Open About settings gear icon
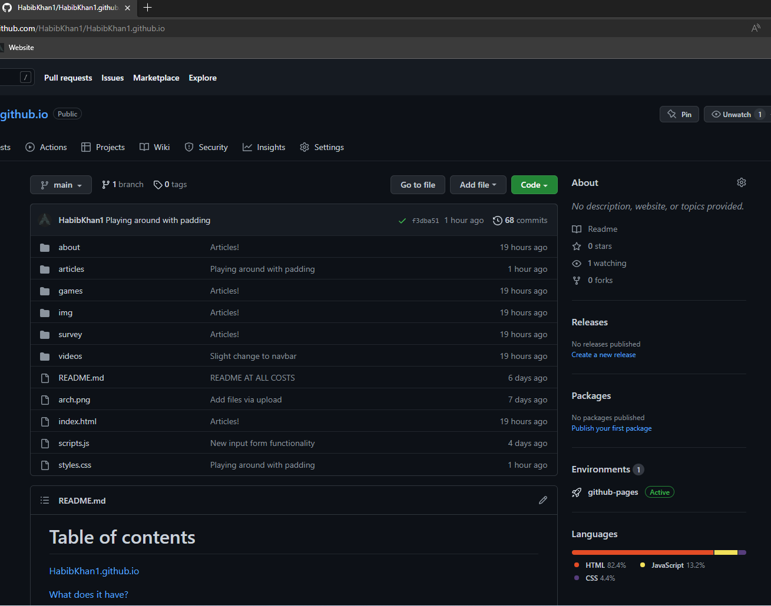 [742, 182]
